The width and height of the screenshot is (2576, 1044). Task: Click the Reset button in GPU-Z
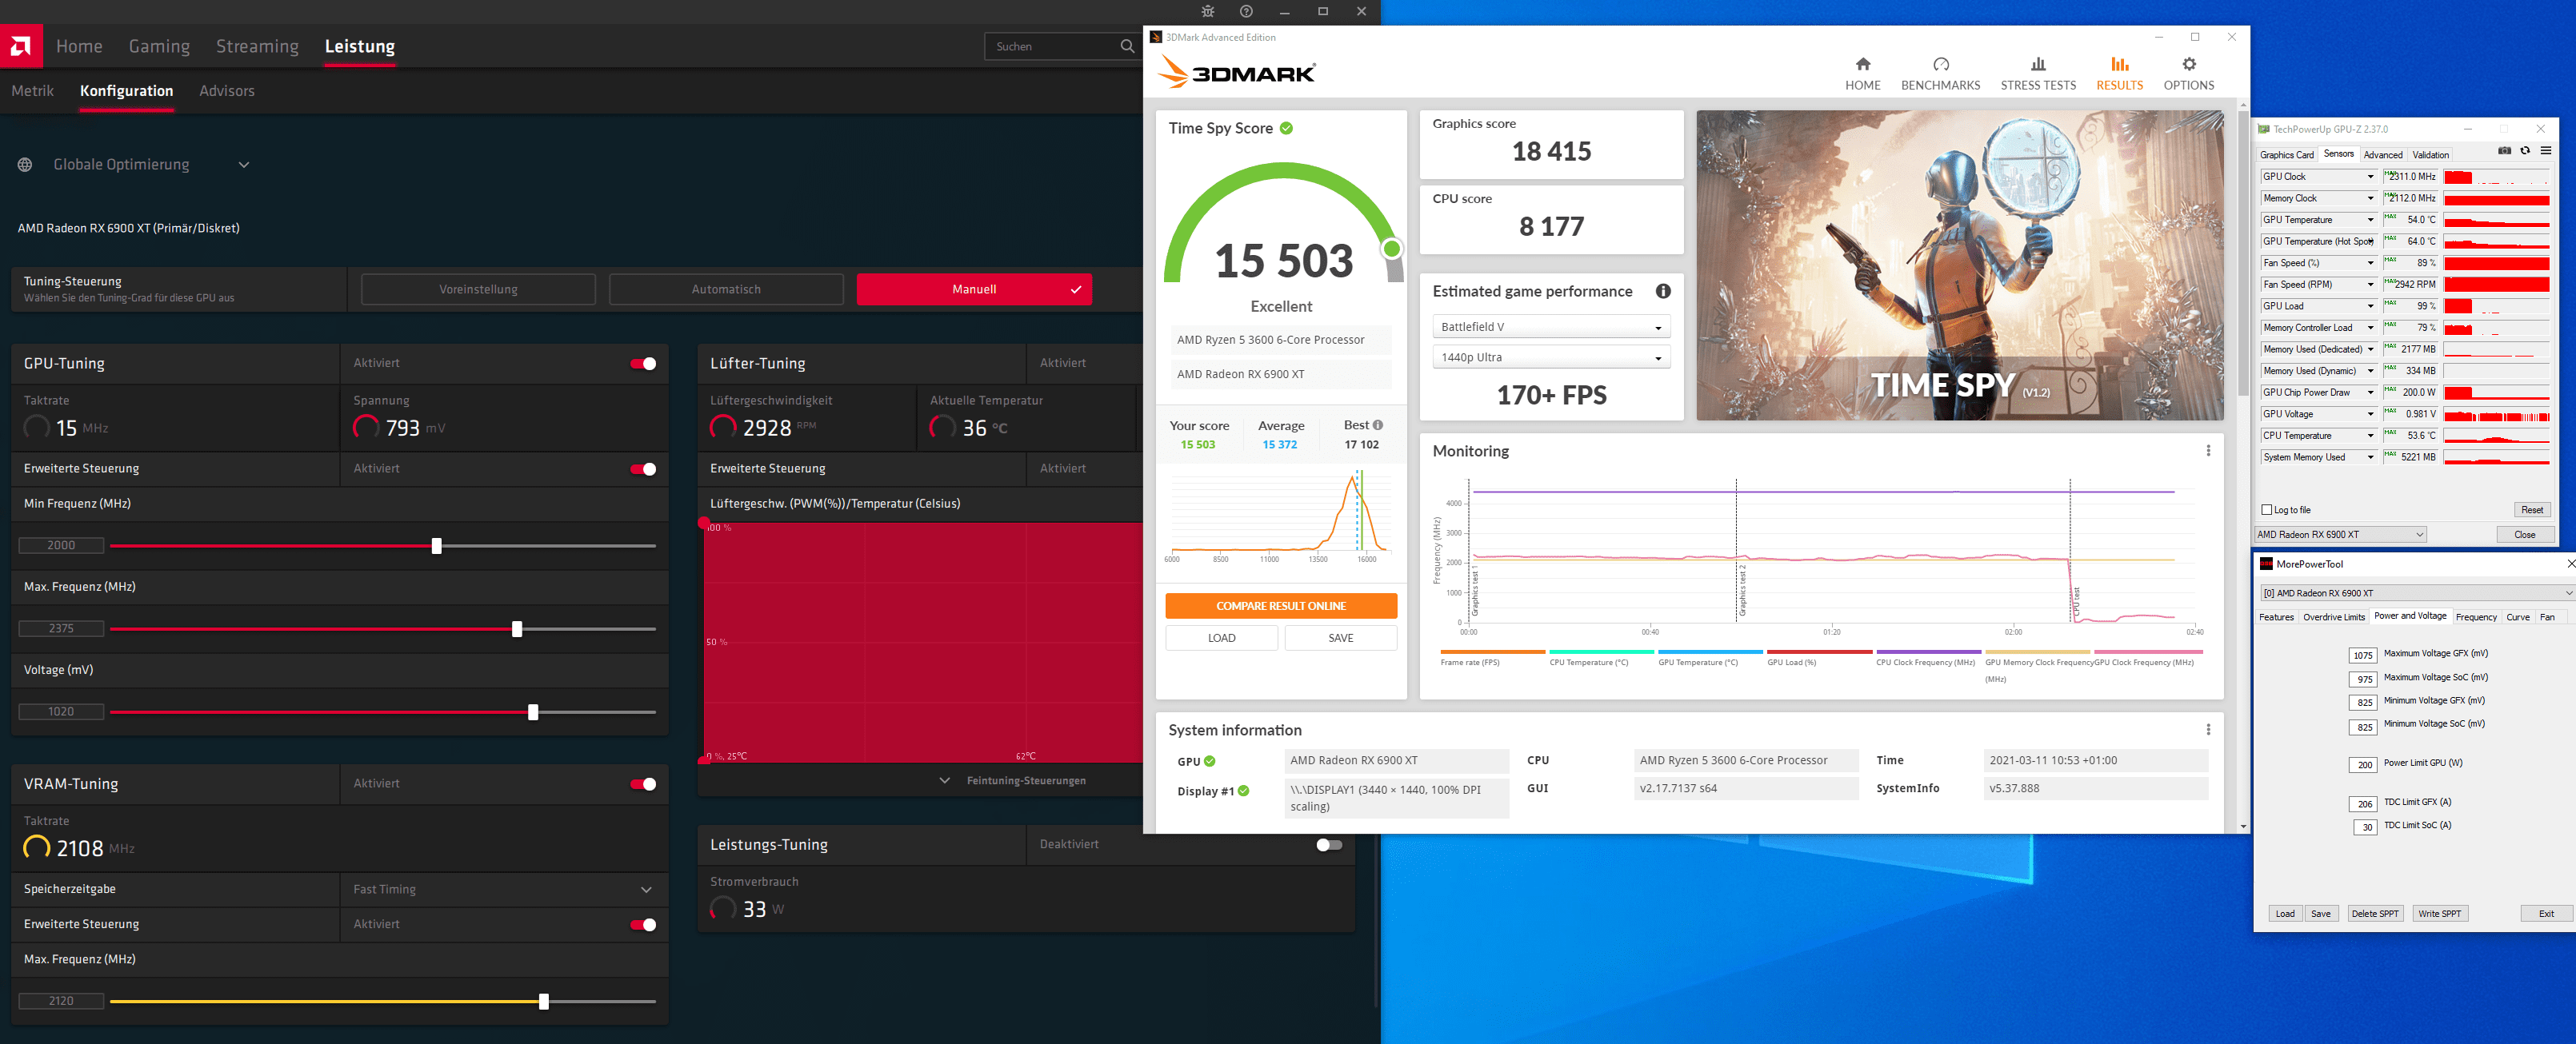pos(2531,509)
